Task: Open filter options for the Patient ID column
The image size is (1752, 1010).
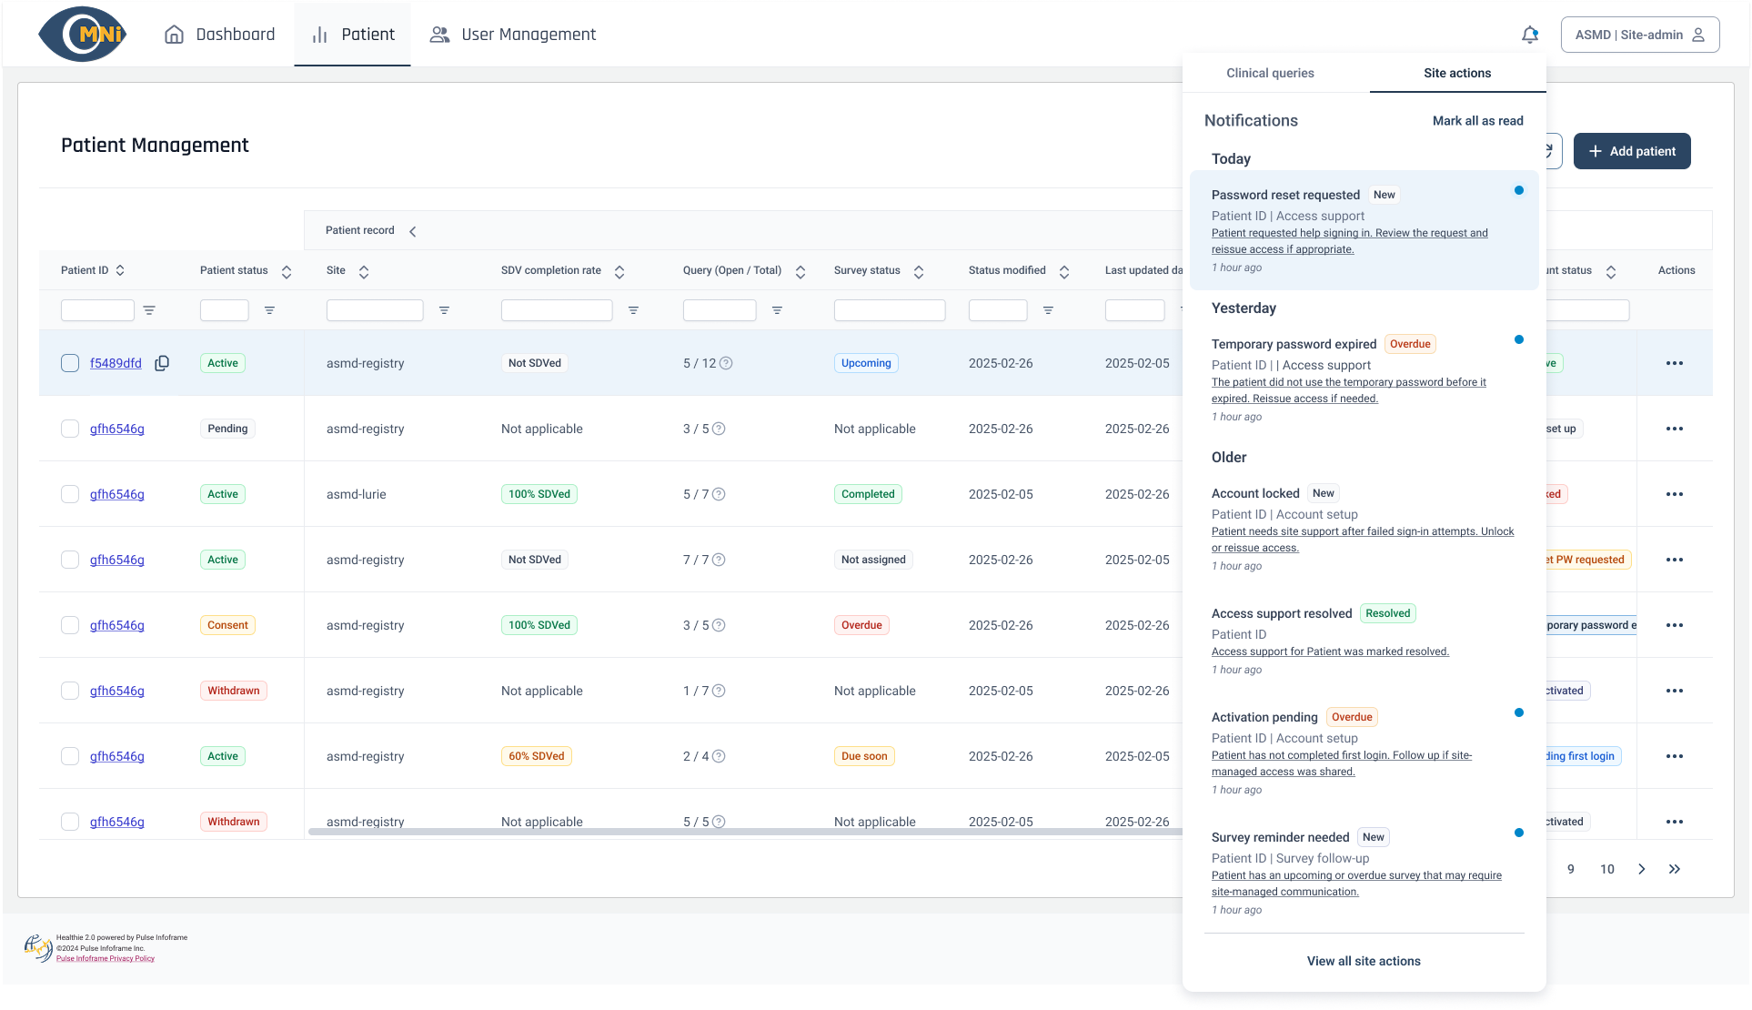Action: (x=149, y=310)
